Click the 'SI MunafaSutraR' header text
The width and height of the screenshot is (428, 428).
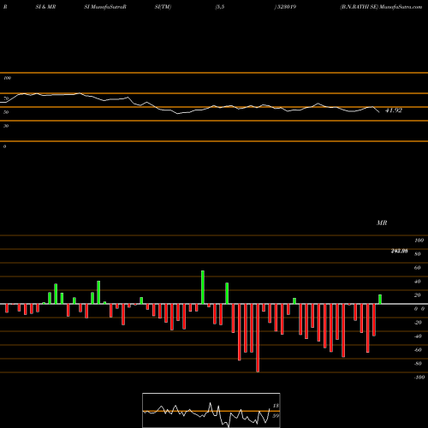105,7
